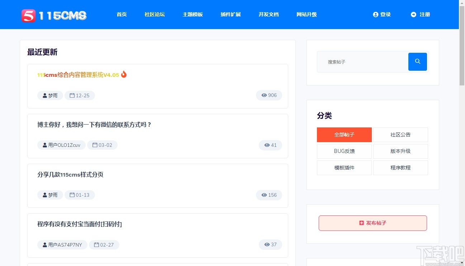
Task: Click the calendar icon beside 12-25
Action: click(72, 95)
